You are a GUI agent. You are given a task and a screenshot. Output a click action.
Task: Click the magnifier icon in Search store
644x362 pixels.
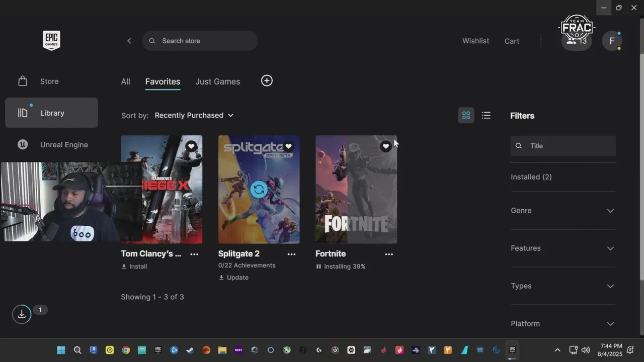click(x=152, y=41)
